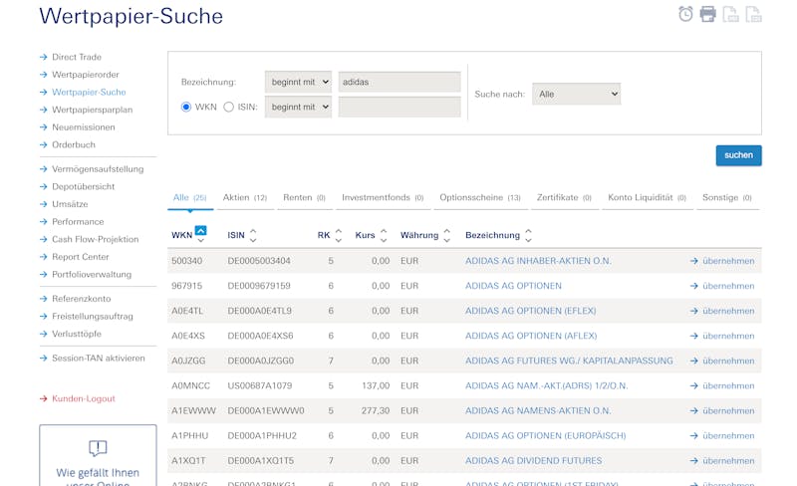
Task: Open the Bezeichnung 'beginnt mit' dropdown
Action: pos(298,82)
